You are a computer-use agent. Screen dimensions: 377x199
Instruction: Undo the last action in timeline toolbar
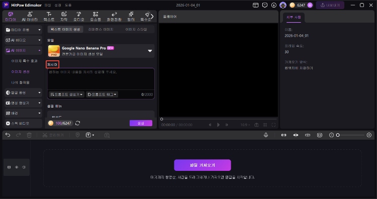point(8,135)
